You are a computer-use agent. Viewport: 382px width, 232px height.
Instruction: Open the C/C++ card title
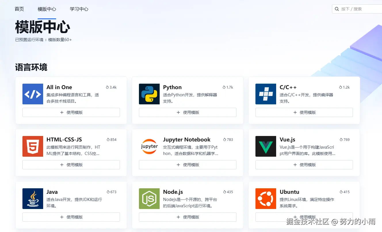click(288, 87)
